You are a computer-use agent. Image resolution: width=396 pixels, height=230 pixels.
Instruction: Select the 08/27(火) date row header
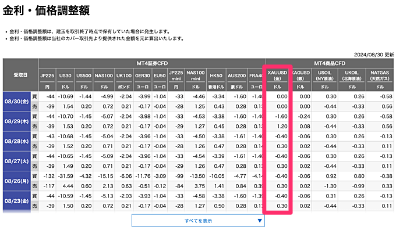(17, 161)
